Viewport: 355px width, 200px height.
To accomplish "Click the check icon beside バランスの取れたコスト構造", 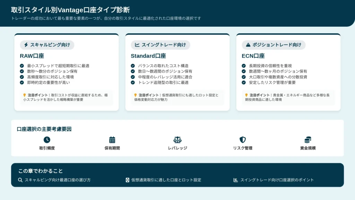I will click(x=133, y=66).
